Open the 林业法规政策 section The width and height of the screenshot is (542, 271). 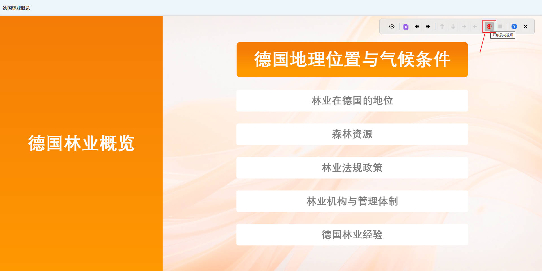(x=352, y=168)
